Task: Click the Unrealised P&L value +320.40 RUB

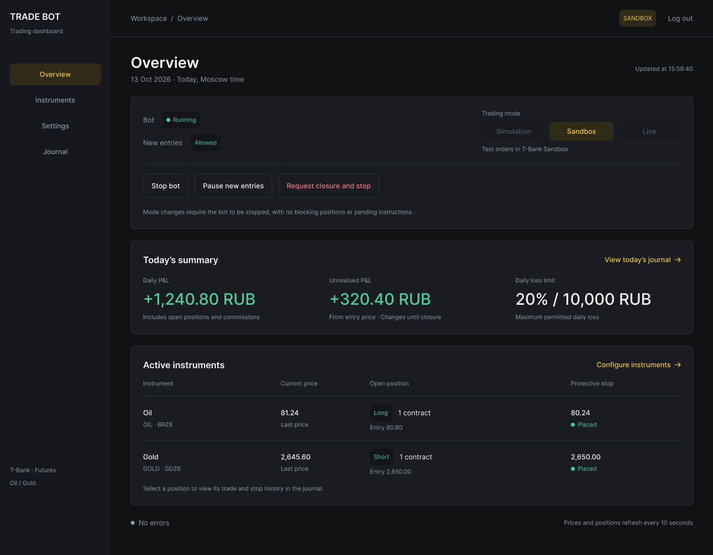Action: click(x=380, y=299)
